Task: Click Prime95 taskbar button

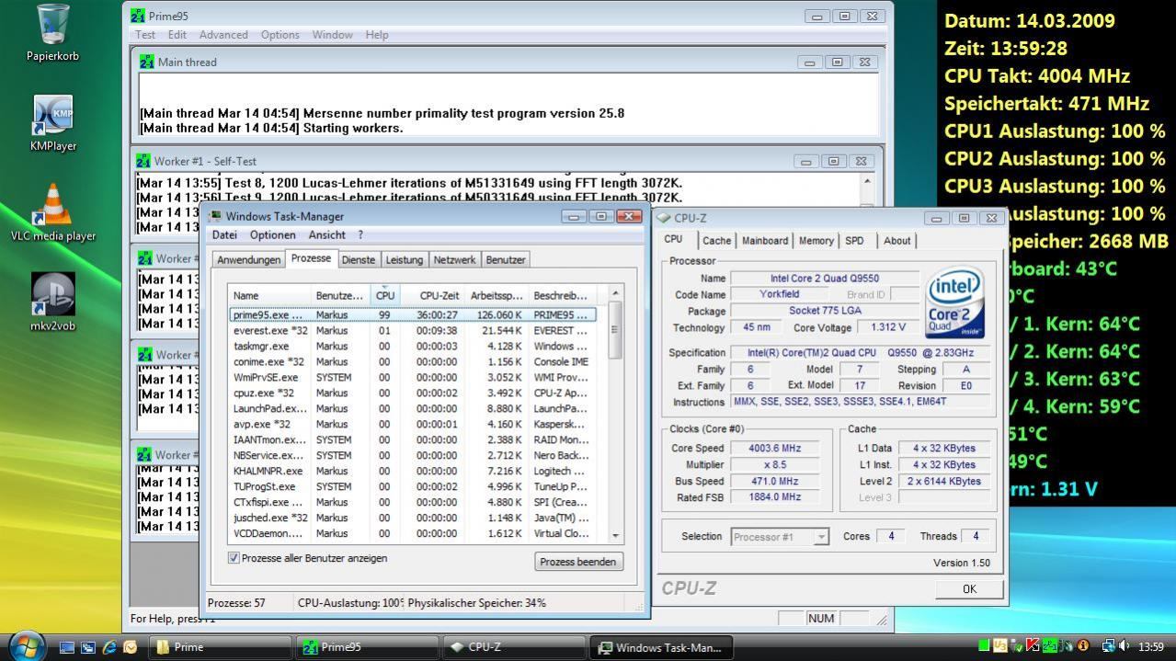Action: (x=366, y=647)
